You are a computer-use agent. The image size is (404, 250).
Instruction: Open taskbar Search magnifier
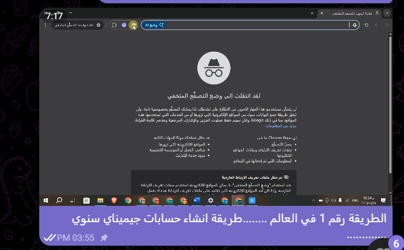click(x=59, y=200)
